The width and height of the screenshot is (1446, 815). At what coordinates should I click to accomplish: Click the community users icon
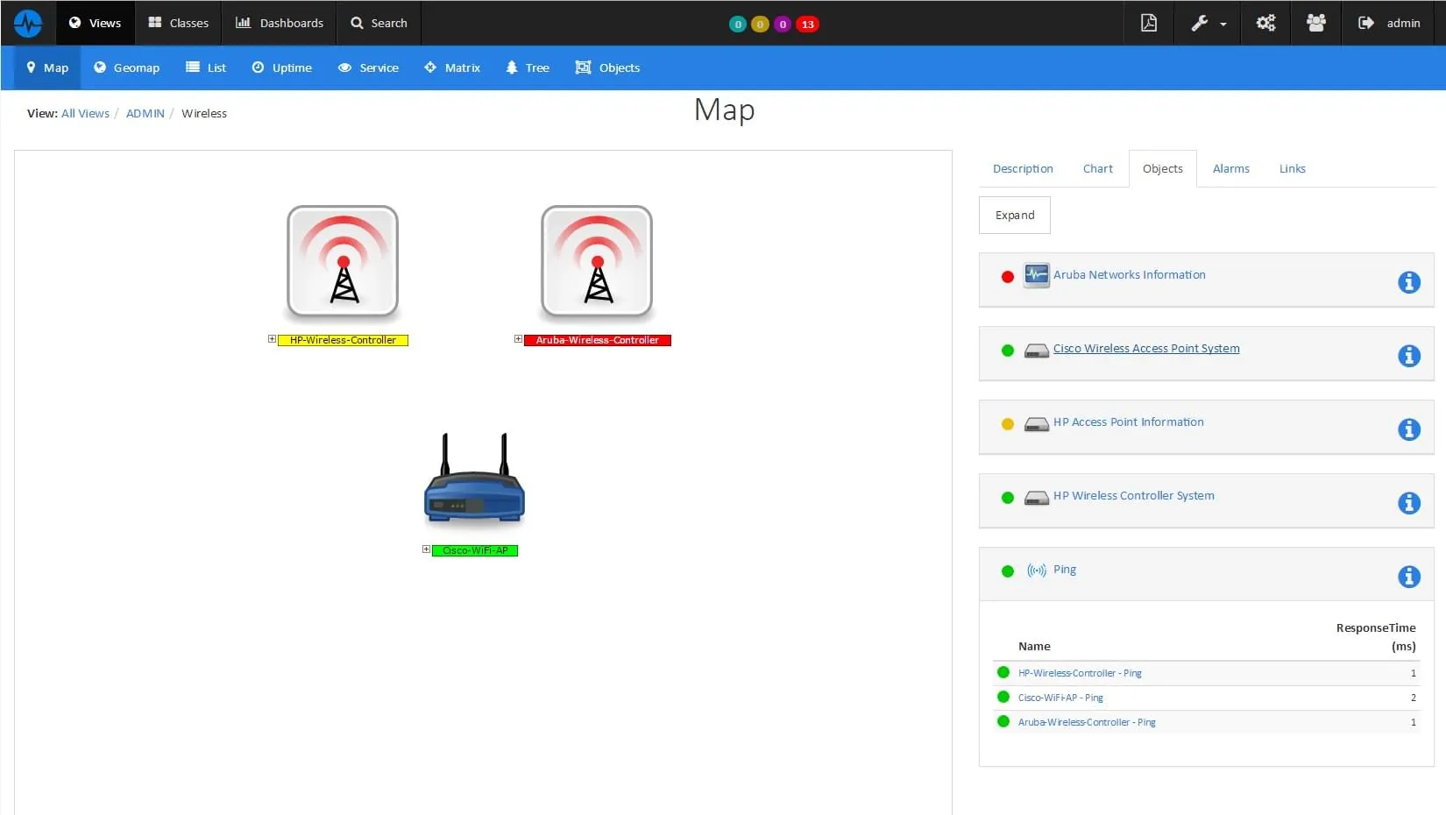[1315, 23]
